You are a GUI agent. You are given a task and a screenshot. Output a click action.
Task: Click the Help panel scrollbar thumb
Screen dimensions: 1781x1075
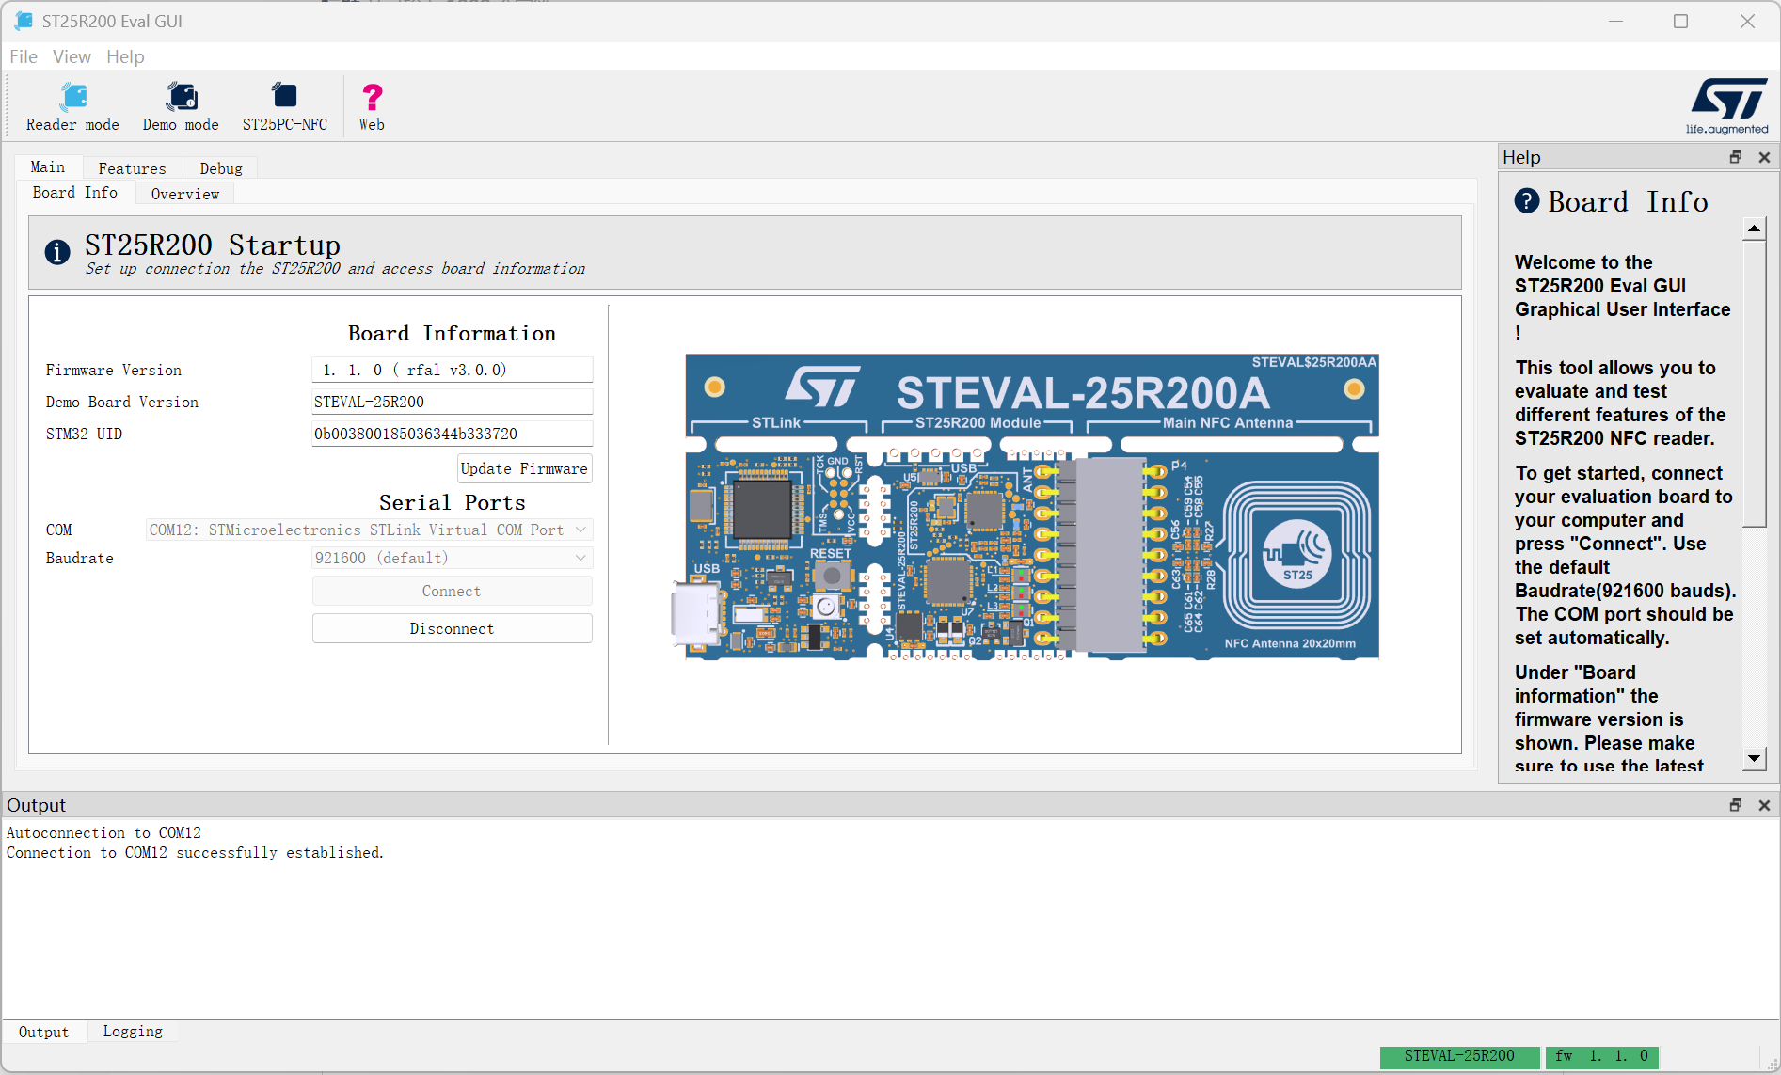pyautogui.click(x=1754, y=384)
